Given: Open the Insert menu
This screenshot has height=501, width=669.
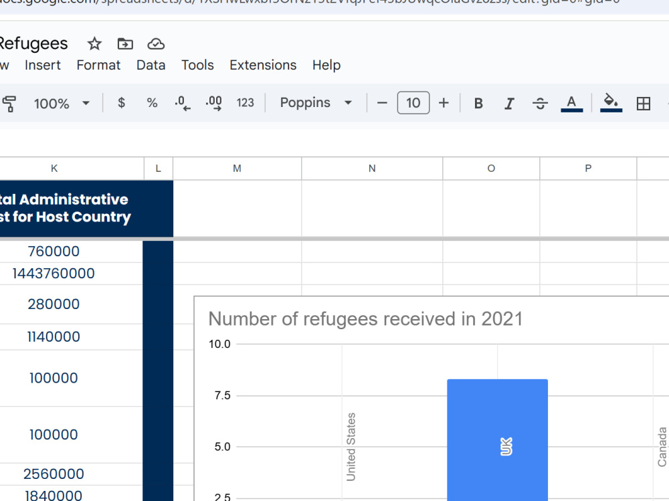Looking at the screenshot, I should pos(43,65).
